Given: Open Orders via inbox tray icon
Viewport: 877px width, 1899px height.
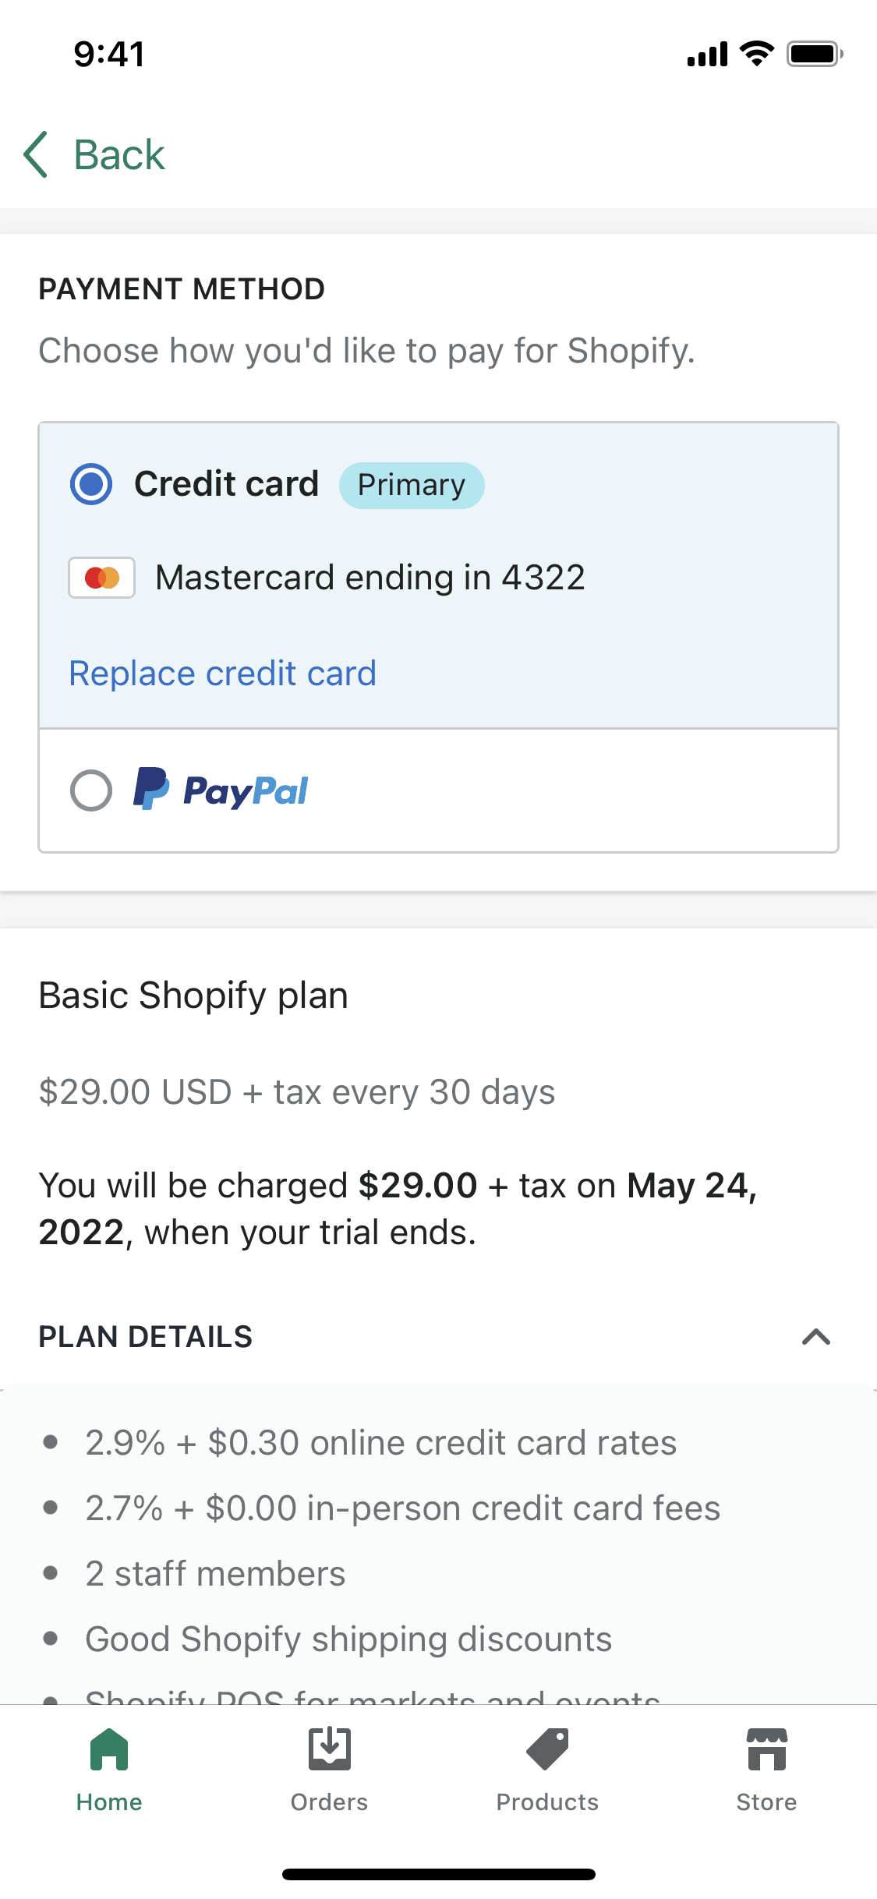Looking at the screenshot, I should (x=329, y=1749).
